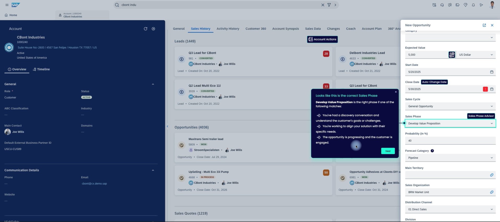Viewport: 500px width, 222px height.
Task: Collapse the General section
Action: tap(153, 84)
